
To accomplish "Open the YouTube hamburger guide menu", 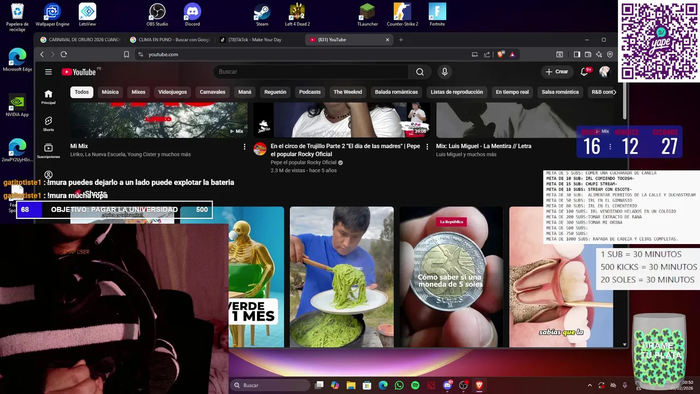I will click(x=49, y=72).
